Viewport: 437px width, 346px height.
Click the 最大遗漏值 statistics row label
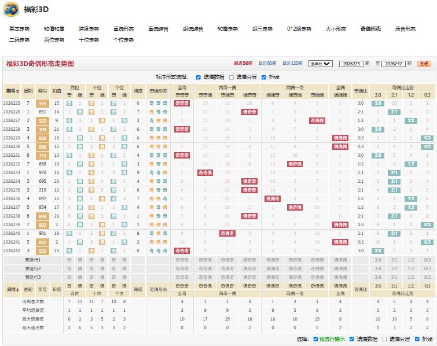[x=33, y=319]
